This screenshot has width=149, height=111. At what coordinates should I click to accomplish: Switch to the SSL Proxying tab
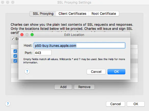pyautogui.click(x=43, y=14)
